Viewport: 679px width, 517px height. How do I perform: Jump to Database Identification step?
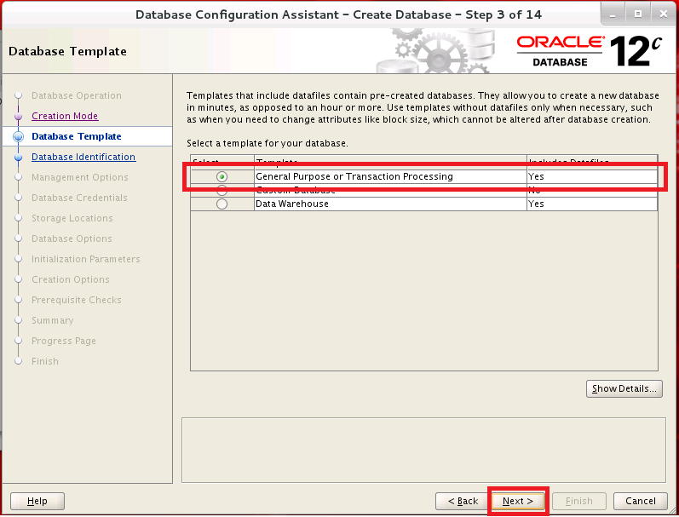click(x=83, y=157)
